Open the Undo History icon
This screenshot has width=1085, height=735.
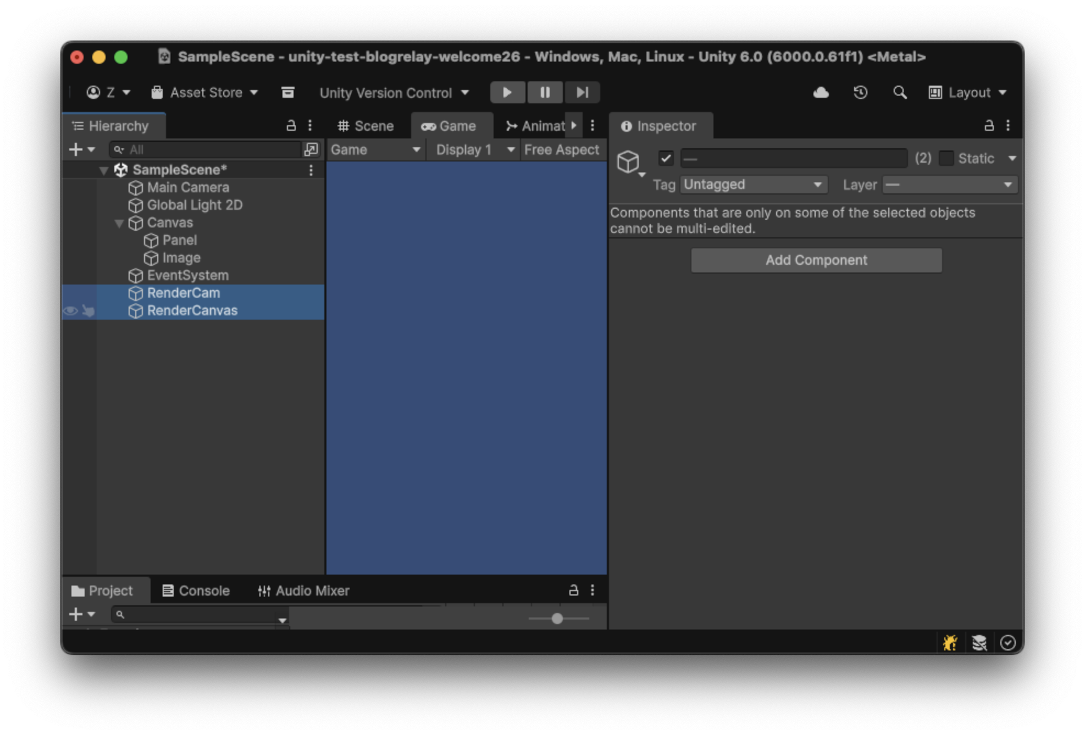click(x=860, y=92)
